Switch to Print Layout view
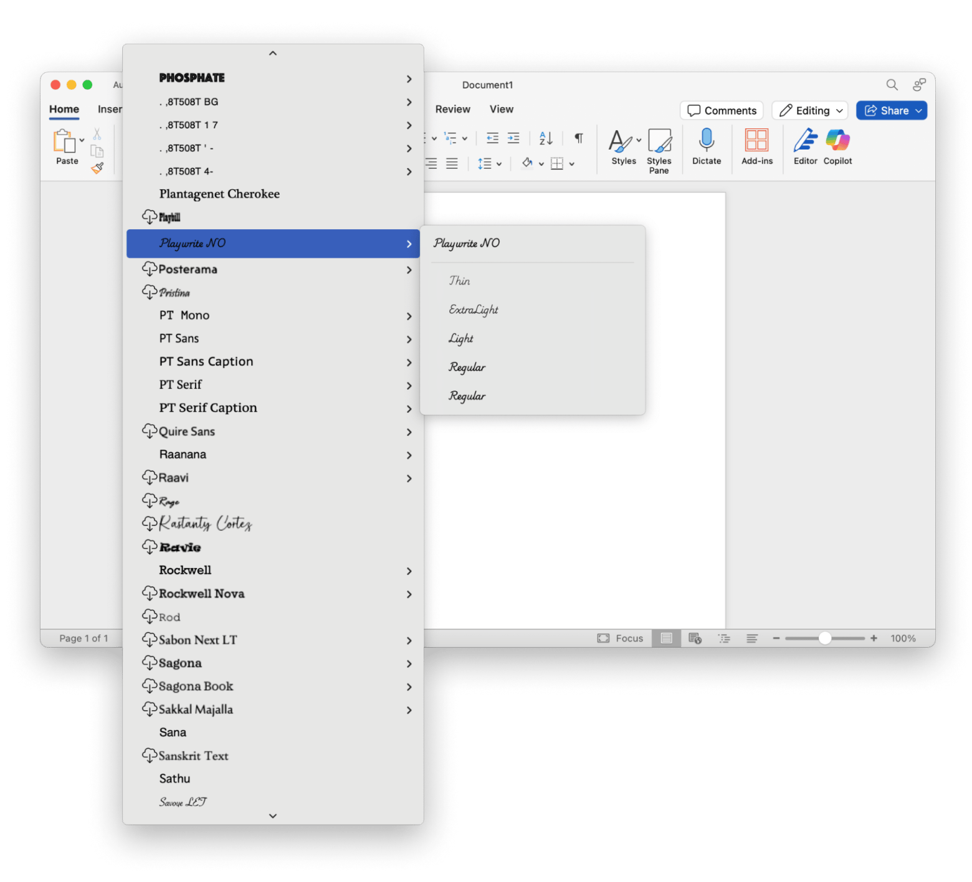The image size is (972, 882). [x=666, y=638]
